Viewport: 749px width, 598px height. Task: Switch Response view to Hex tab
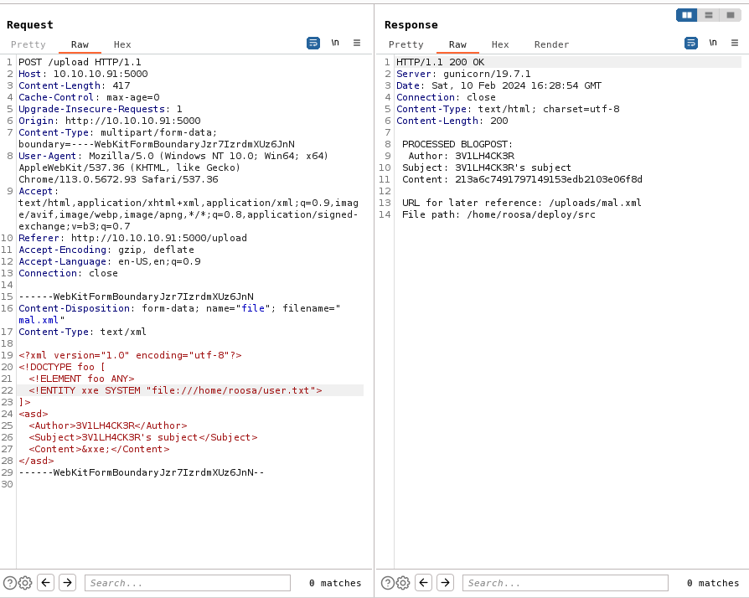point(500,44)
